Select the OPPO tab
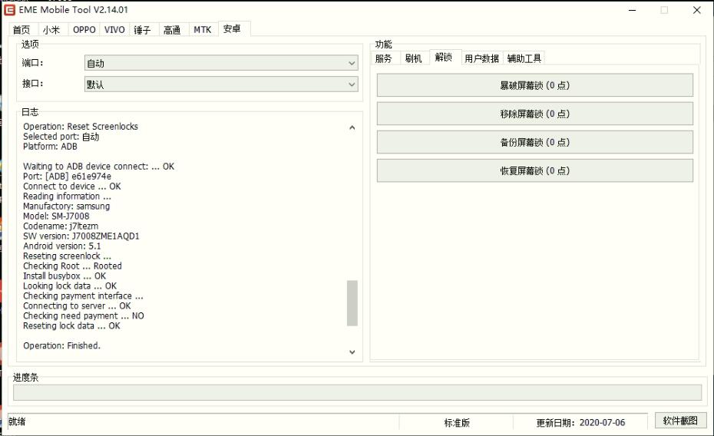714x436 pixels. tap(84, 30)
